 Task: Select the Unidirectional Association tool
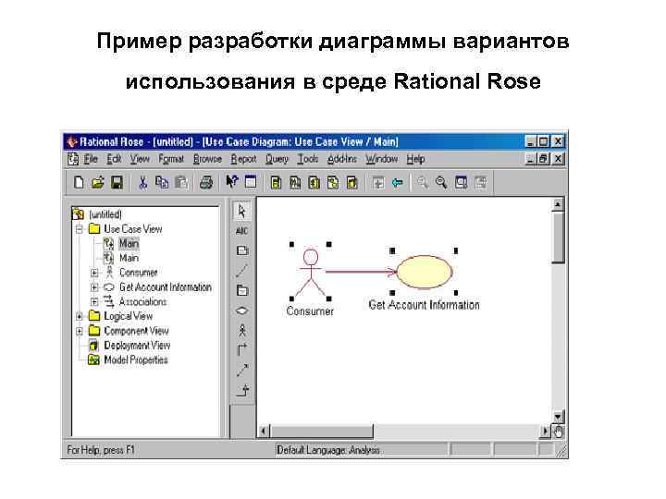(x=241, y=350)
